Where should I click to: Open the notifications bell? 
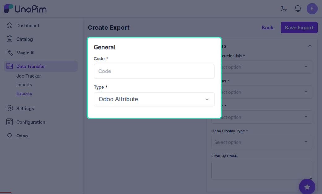298,9
